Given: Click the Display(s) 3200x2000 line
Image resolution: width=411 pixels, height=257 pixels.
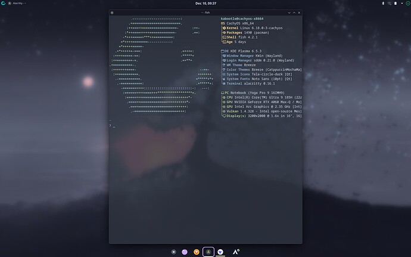Looking at the screenshot, I should 262,116.
